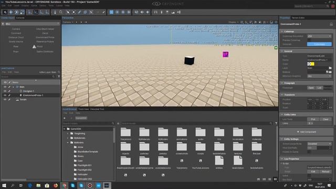Collapse the Transform section

(282, 94)
